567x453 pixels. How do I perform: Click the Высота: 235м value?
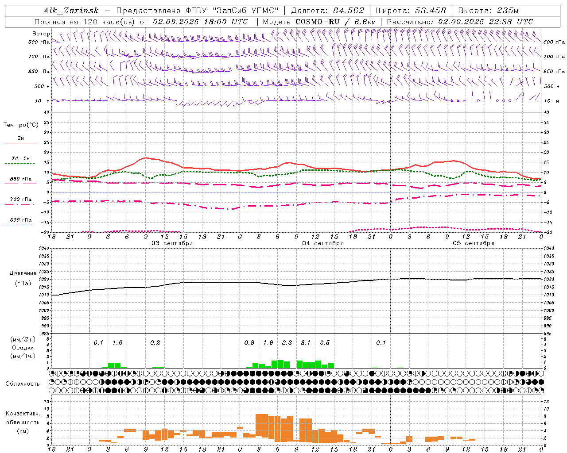[488, 11]
